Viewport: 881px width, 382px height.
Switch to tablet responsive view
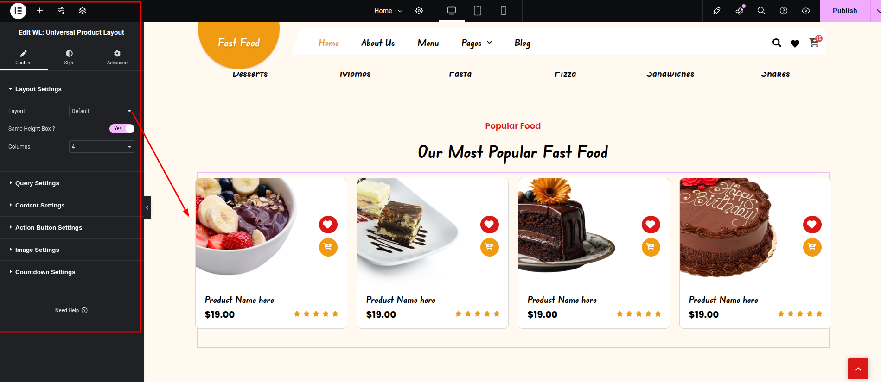478,11
